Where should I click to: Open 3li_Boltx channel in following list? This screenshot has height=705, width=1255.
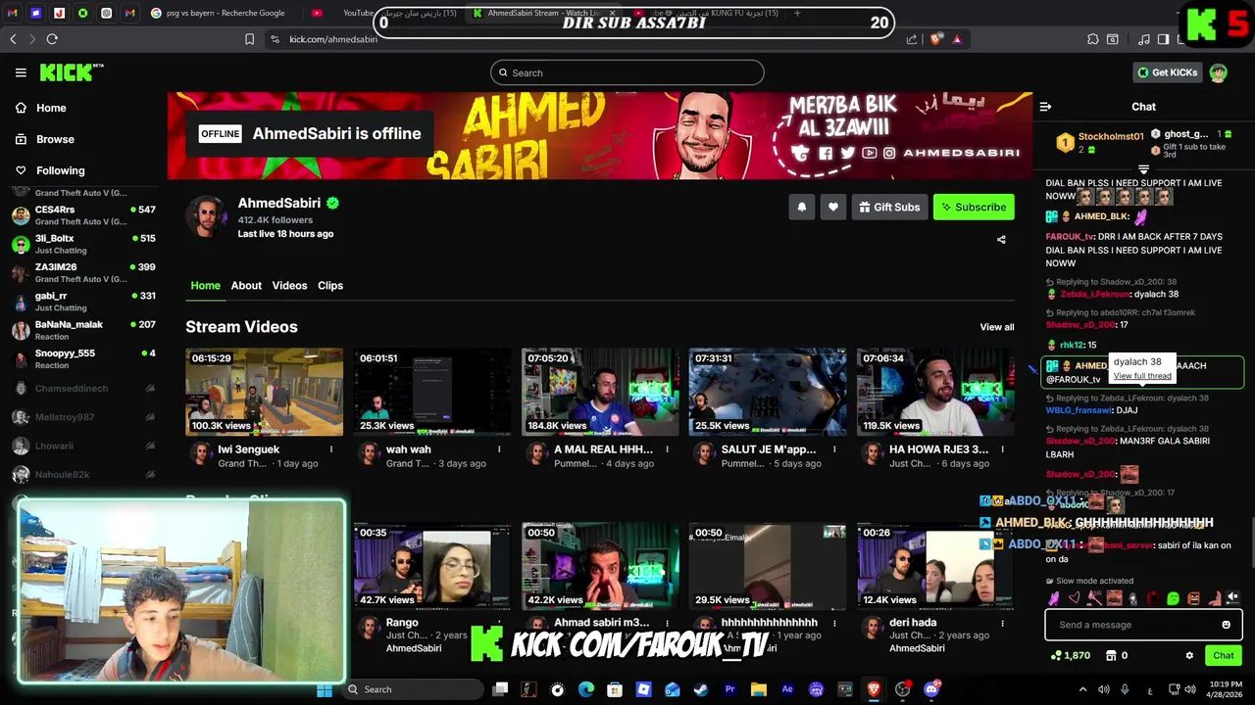click(83, 243)
